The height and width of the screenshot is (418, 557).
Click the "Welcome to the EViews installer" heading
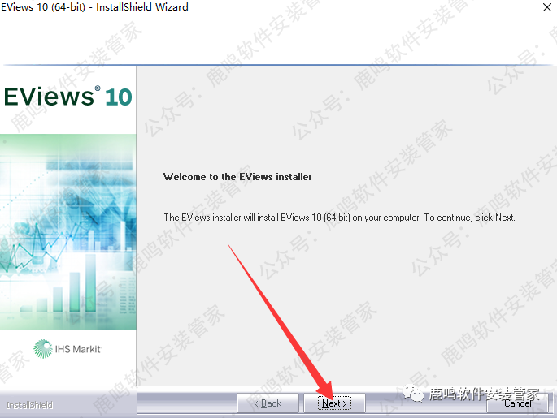point(237,177)
